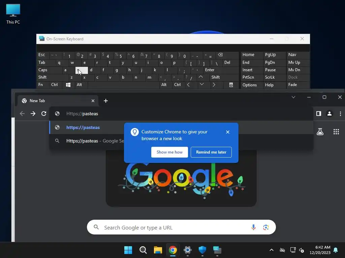Open the Chrome profile avatar icon
The width and height of the screenshot is (345, 258).
[x=330, y=114]
